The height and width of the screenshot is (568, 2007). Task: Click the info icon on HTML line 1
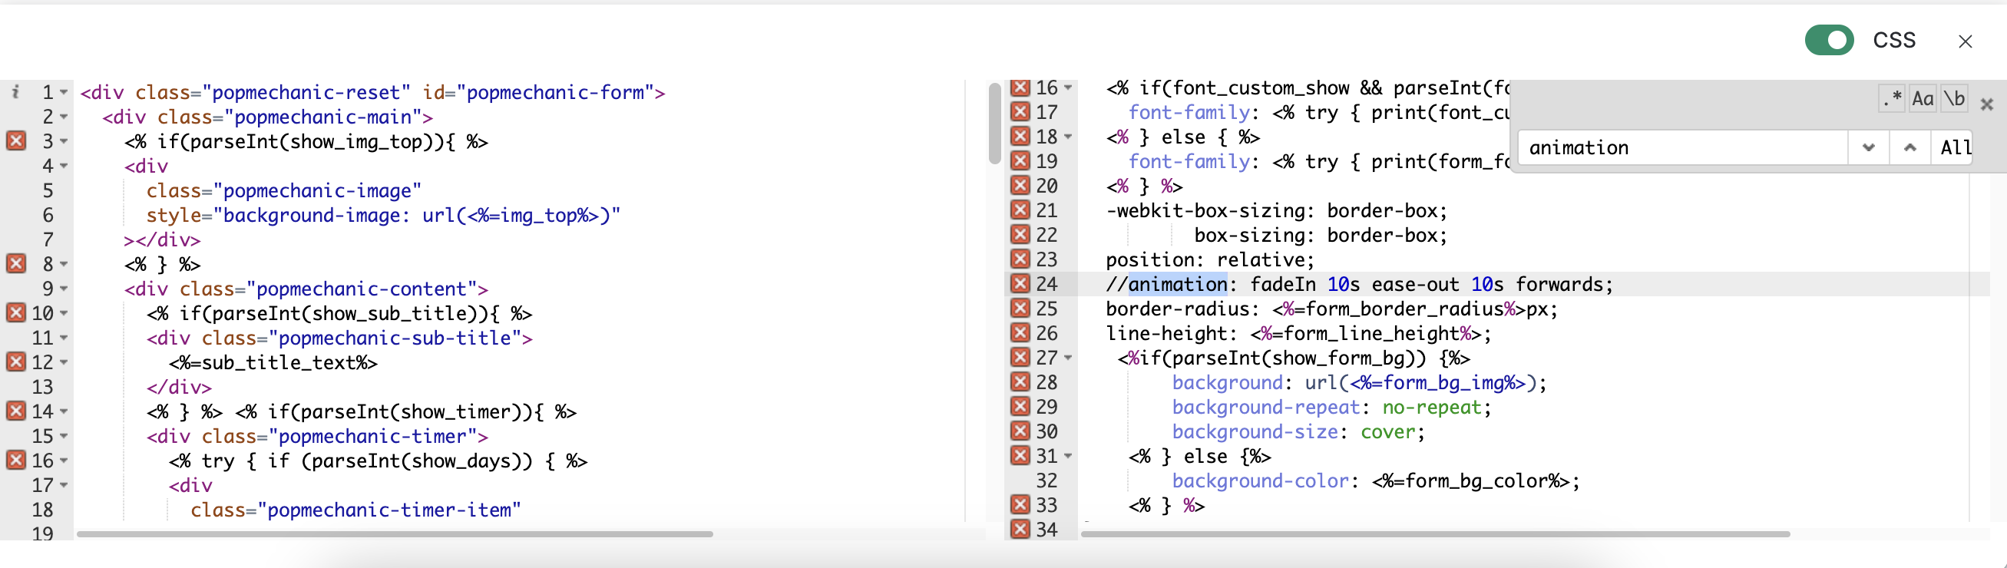click(x=15, y=92)
